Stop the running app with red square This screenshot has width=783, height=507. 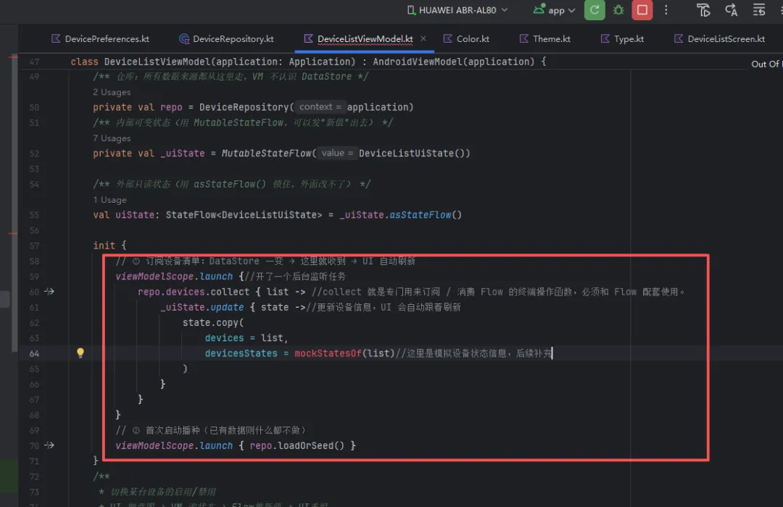(642, 10)
